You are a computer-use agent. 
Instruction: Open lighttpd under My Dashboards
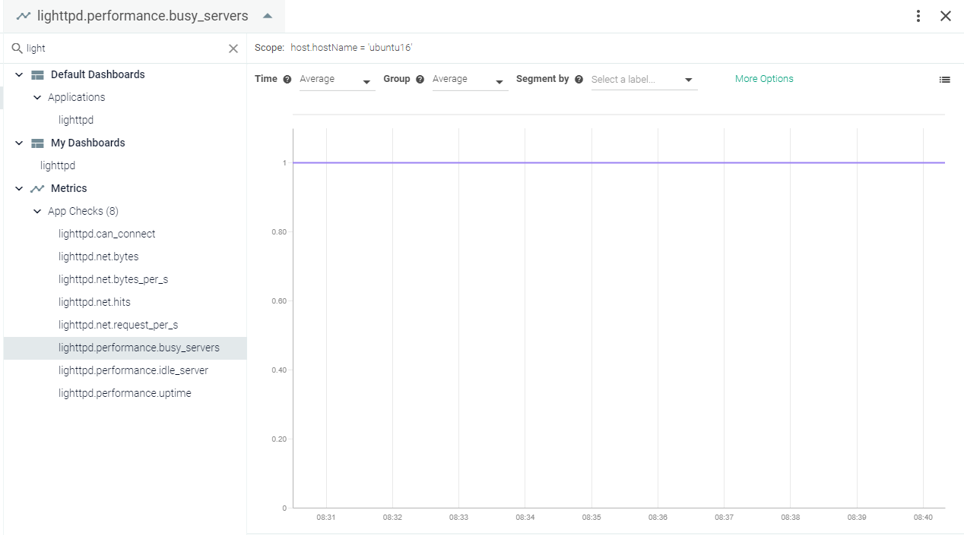click(58, 165)
